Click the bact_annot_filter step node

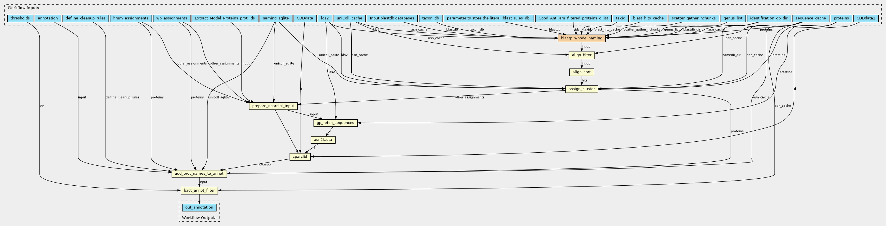pyautogui.click(x=199, y=190)
